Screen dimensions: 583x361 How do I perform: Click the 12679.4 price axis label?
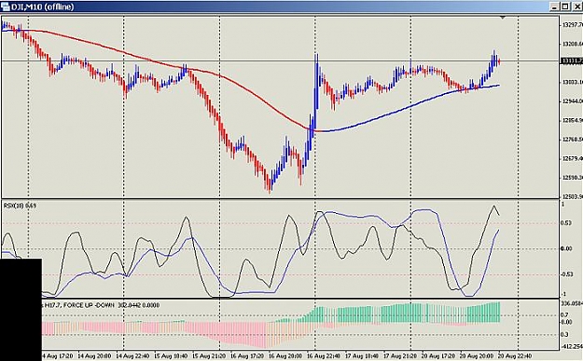[572, 158]
